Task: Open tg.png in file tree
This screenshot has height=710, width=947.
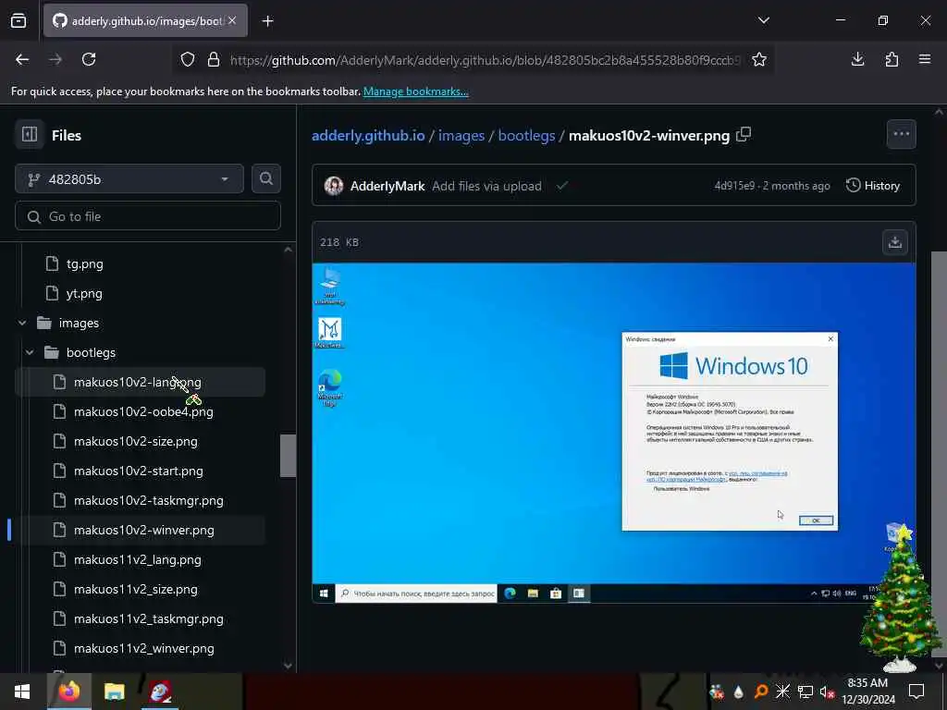Action: pyautogui.click(x=84, y=263)
